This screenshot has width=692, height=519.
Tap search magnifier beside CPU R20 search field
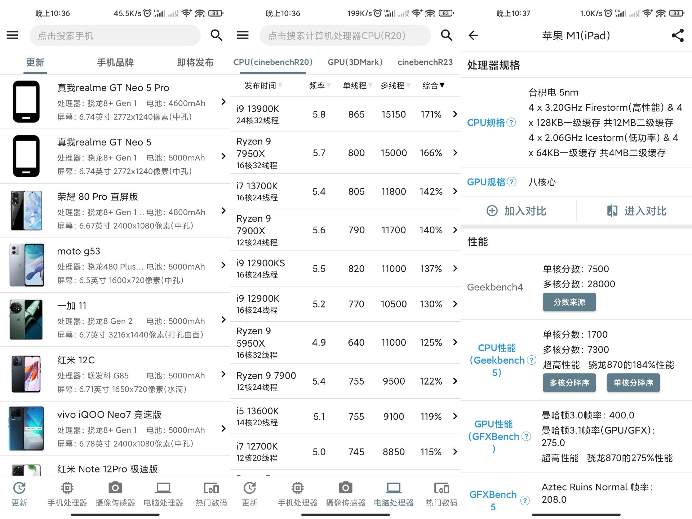click(x=447, y=35)
